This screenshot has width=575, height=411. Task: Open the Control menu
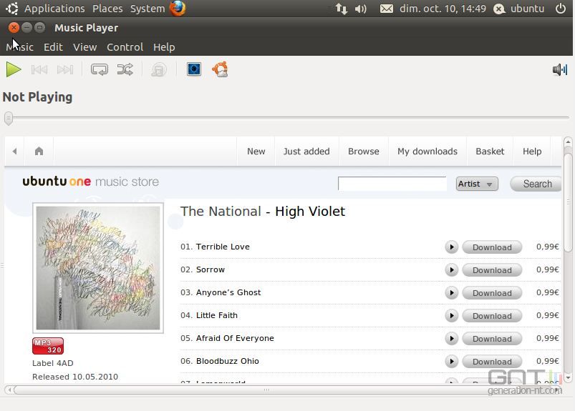coord(125,47)
